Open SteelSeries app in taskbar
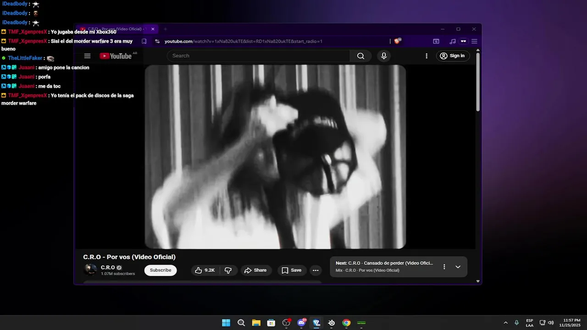Viewport: 587px width, 330px height. tap(332, 323)
